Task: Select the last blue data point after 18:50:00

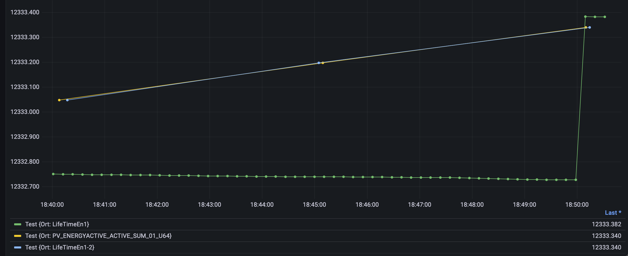Action: 590,27
